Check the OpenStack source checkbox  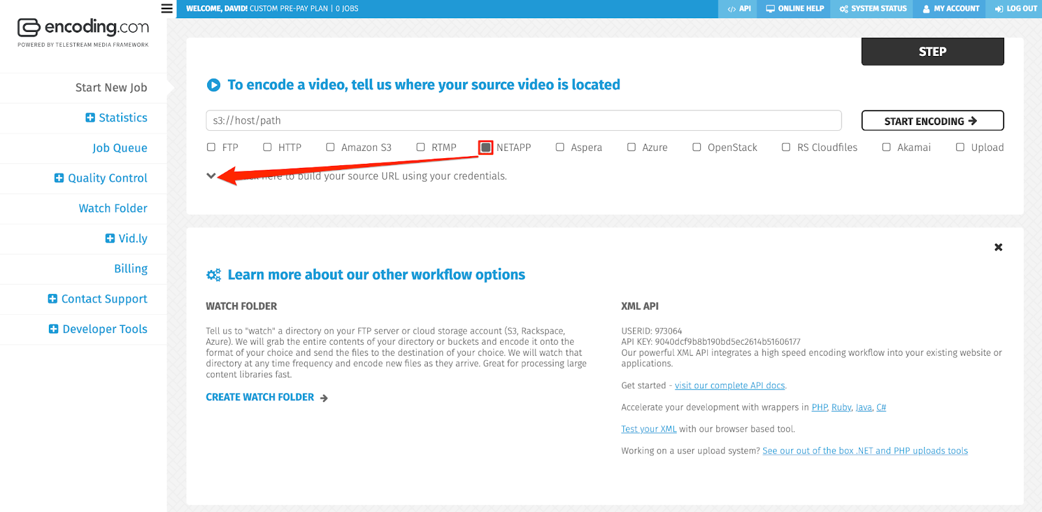coord(697,147)
